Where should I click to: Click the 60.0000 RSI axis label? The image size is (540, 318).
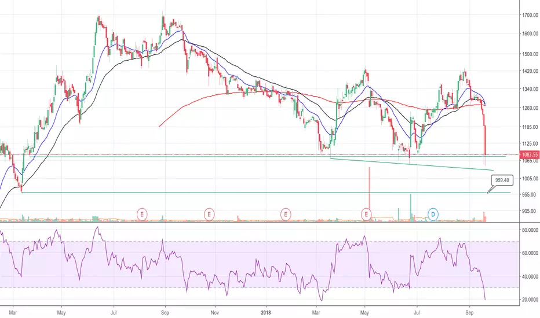(x=530, y=253)
